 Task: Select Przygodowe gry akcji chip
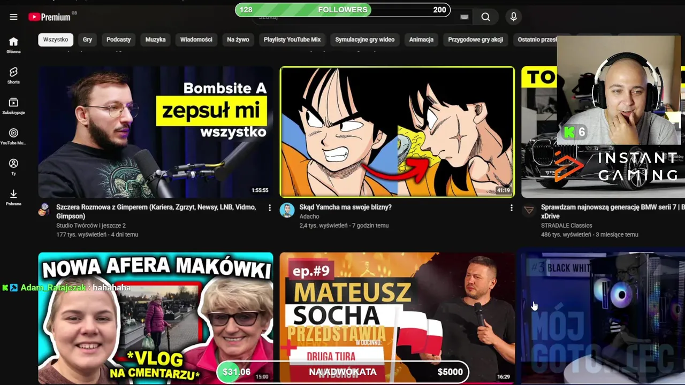click(476, 40)
